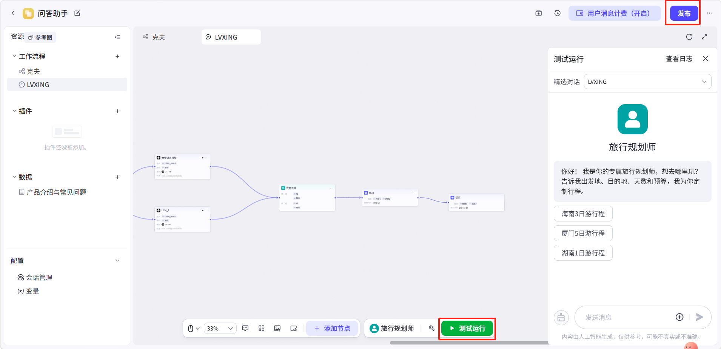Click the plus attachment icon in message box
721x349 pixels.
pyautogui.click(x=679, y=317)
